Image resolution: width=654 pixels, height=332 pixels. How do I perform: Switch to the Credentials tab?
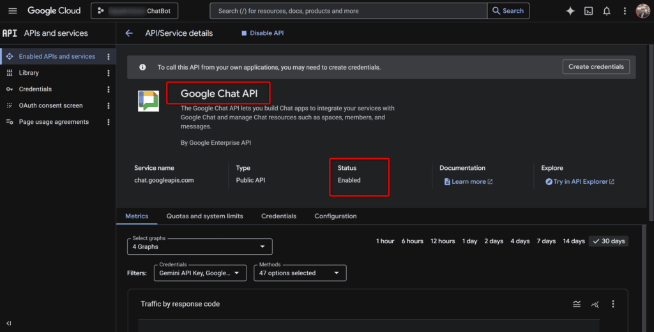click(x=278, y=216)
